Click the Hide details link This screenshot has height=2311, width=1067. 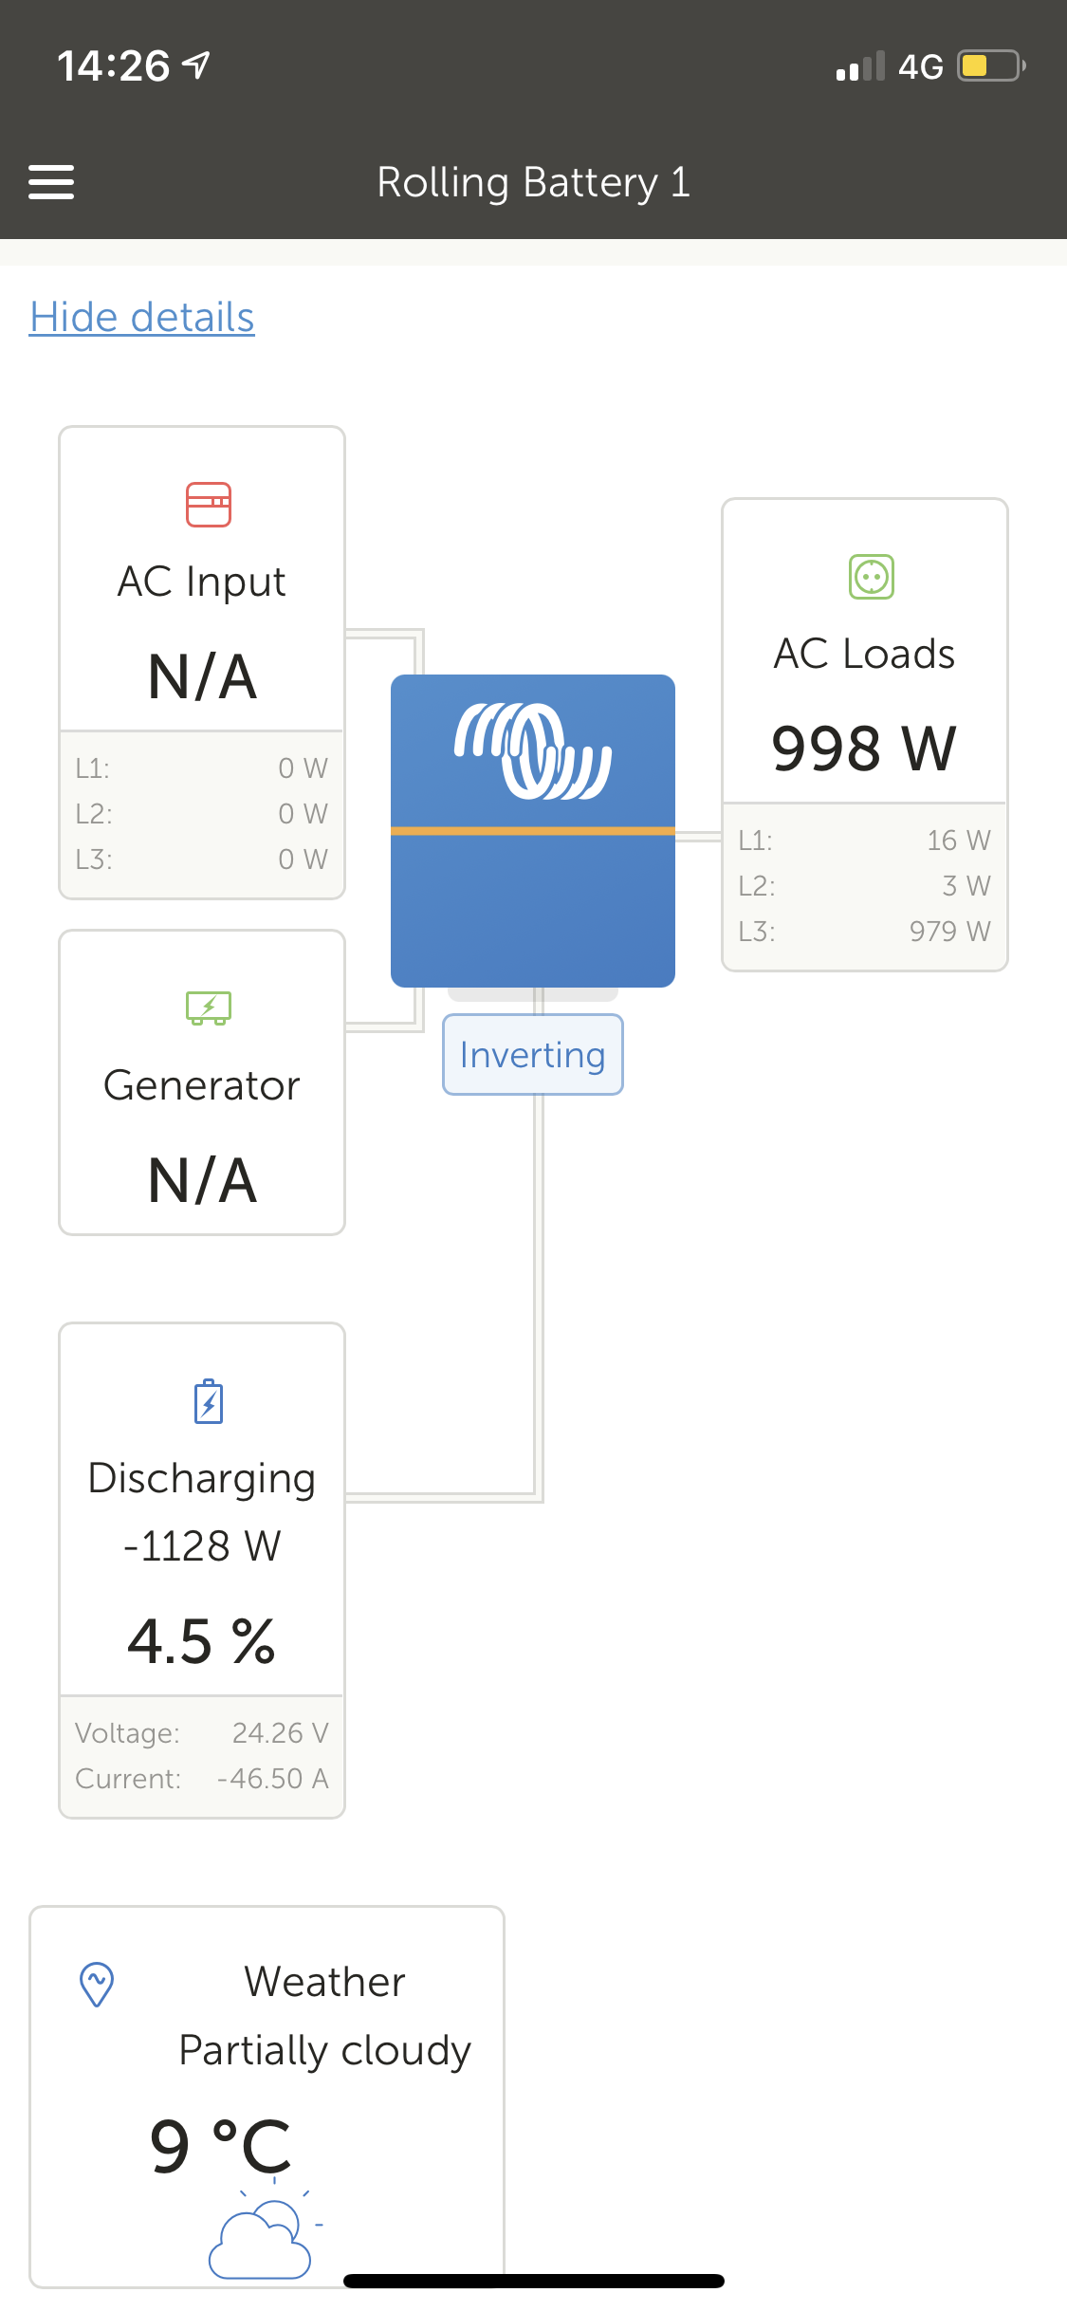[140, 317]
